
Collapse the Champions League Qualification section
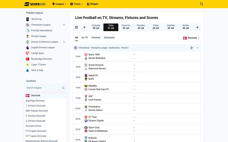[197, 48]
